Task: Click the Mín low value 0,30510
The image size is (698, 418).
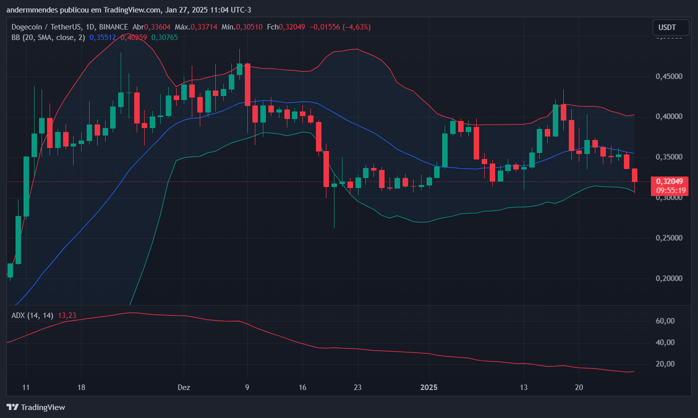Action: (249, 27)
